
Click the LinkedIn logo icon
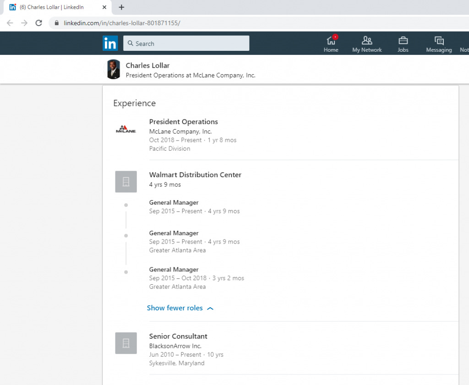point(110,43)
